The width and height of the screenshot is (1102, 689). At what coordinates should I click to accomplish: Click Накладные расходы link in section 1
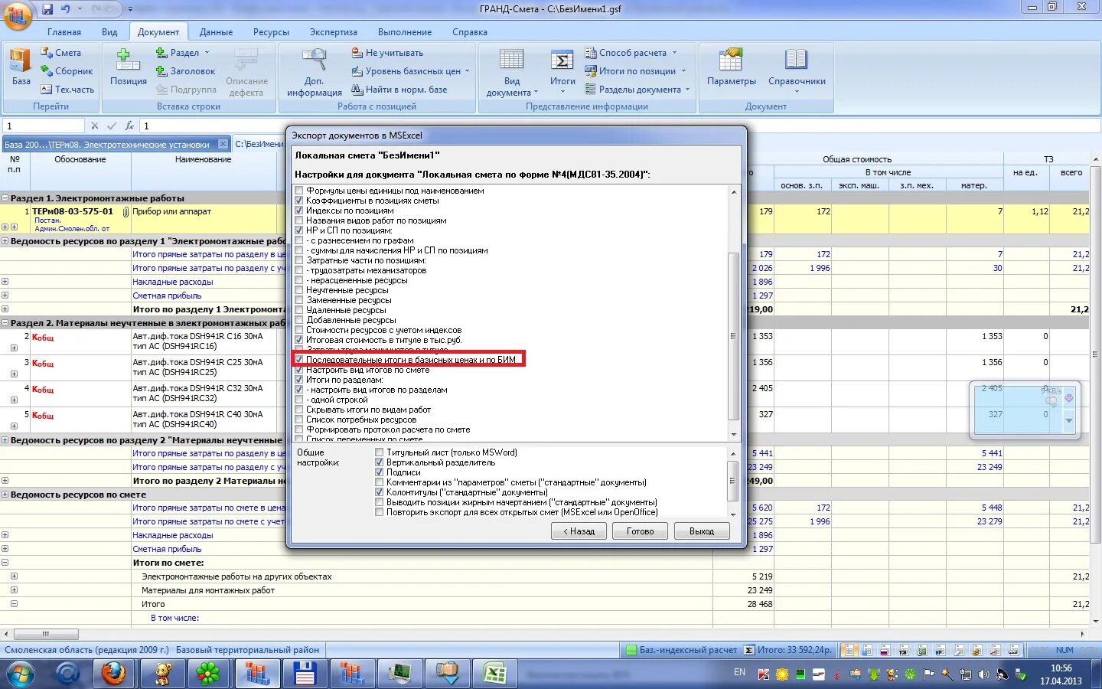173,282
